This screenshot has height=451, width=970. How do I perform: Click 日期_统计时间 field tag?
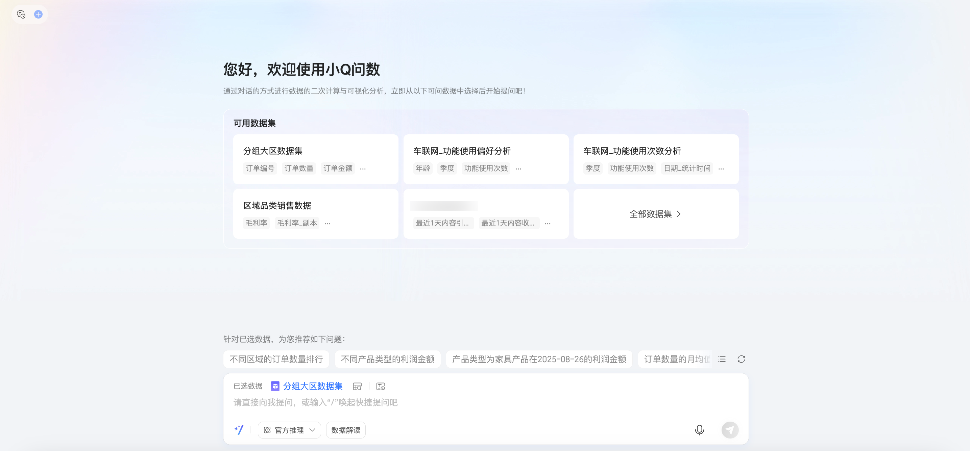click(x=687, y=168)
